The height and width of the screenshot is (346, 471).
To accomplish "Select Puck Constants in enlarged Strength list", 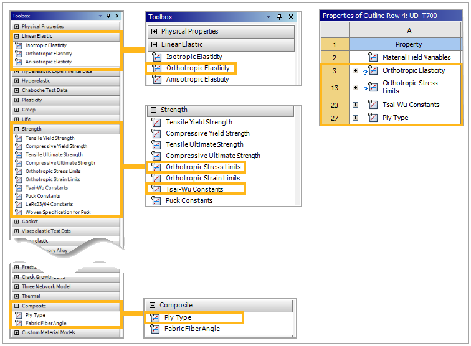I will [x=189, y=200].
